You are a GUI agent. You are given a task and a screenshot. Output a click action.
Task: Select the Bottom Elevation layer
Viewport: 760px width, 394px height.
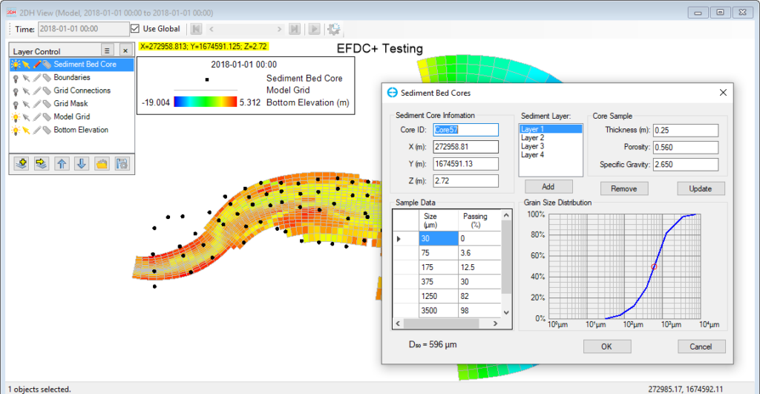81,130
